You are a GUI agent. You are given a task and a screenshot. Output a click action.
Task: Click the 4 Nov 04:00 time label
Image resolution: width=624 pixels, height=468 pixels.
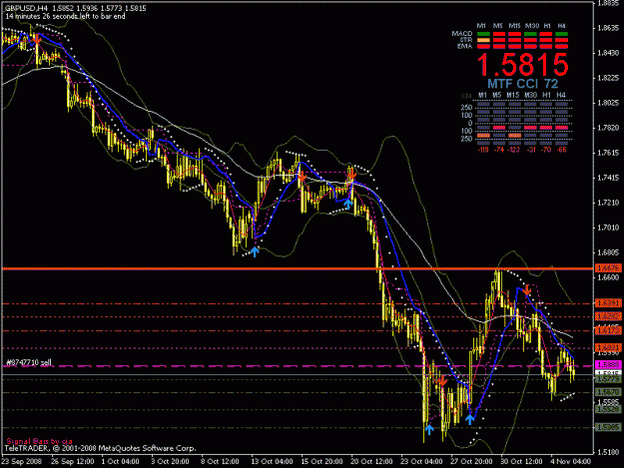click(x=571, y=462)
